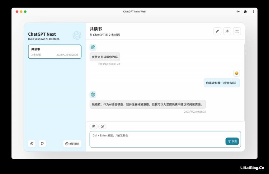This screenshot has height=174, width=269.
Task: Click the 你喜欢和我一起读书吗 message bubble
Action: point(222,83)
